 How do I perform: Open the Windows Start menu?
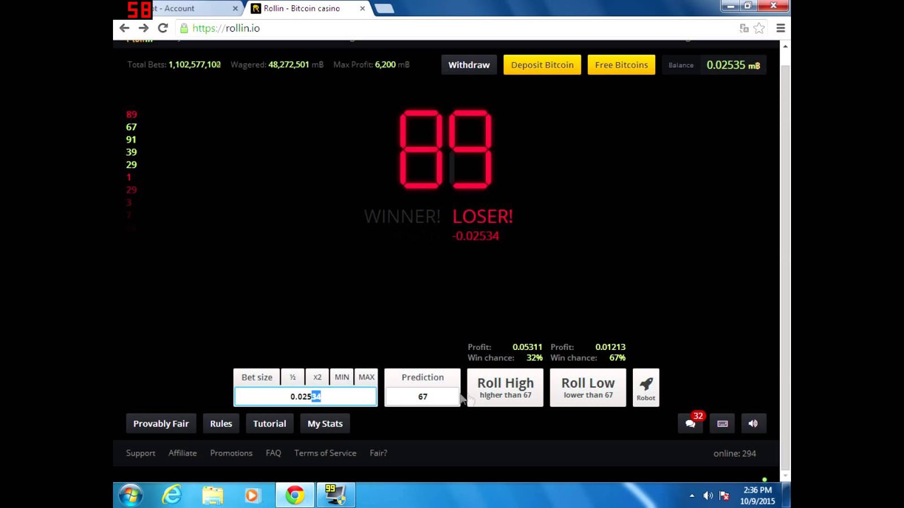pos(131,496)
